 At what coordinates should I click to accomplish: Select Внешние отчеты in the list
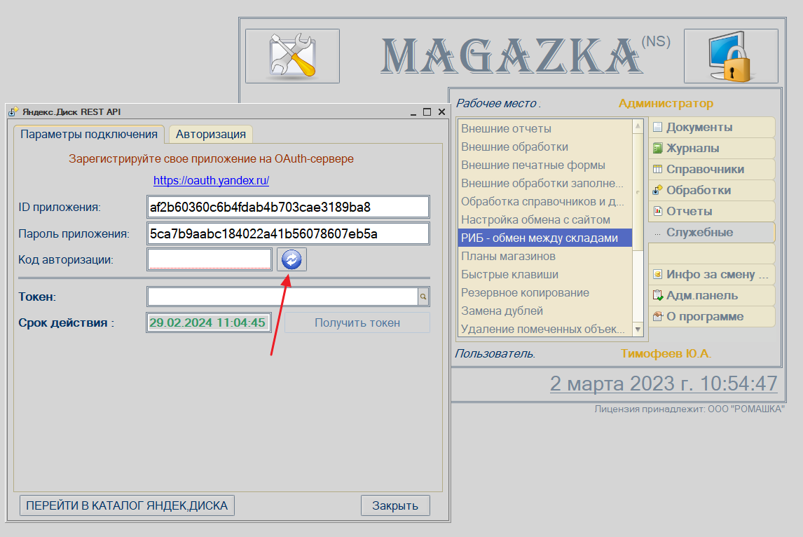(545, 128)
